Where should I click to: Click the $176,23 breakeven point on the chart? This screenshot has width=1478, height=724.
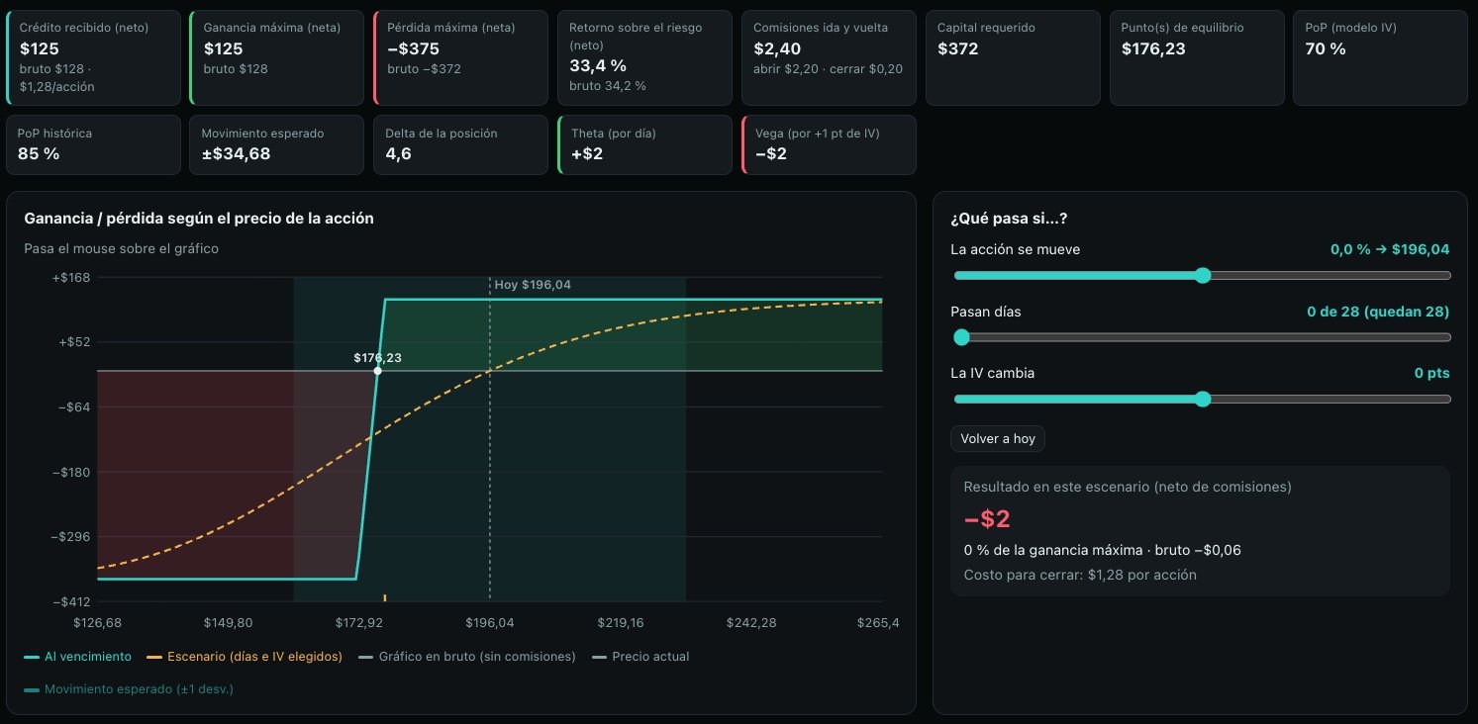click(377, 371)
